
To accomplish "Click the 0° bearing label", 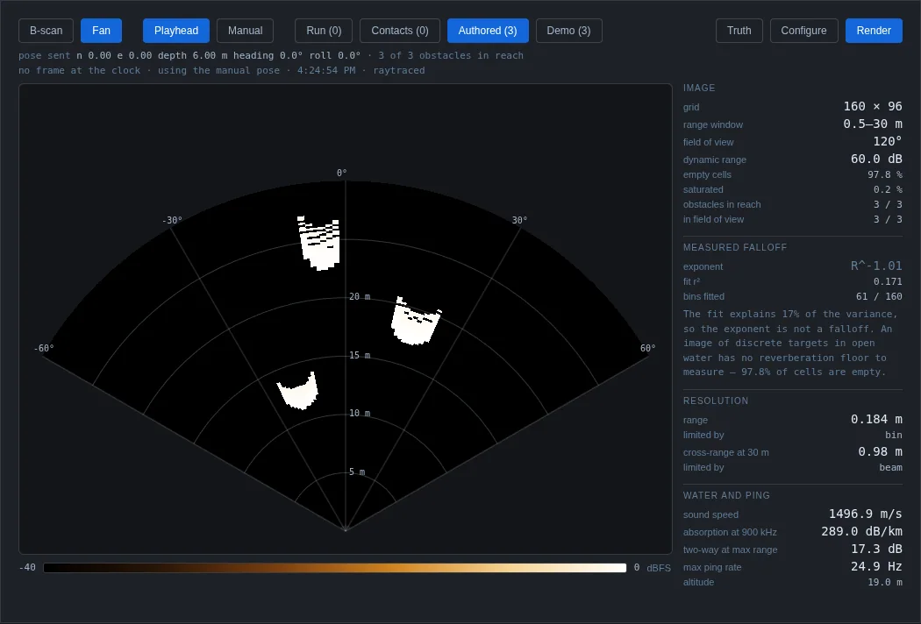I will pos(342,174).
